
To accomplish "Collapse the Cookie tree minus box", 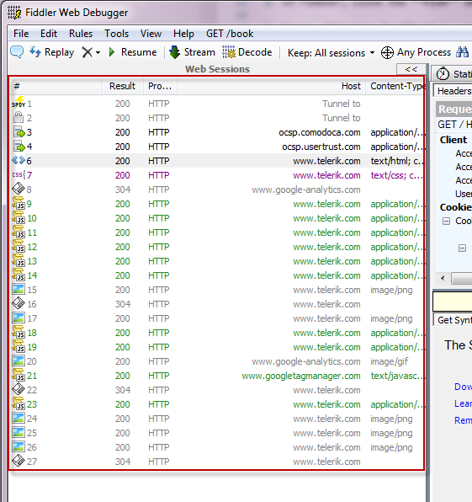I will tap(447, 221).
